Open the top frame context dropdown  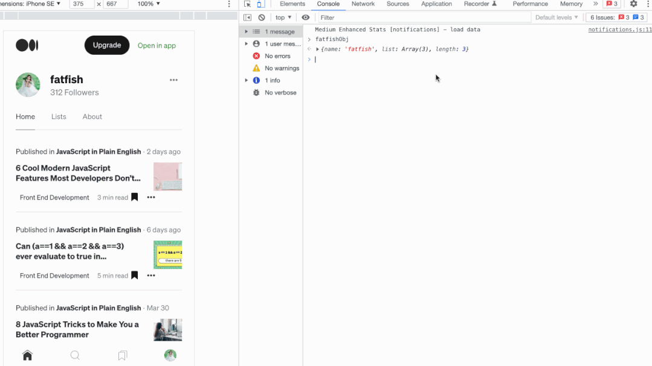(282, 17)
